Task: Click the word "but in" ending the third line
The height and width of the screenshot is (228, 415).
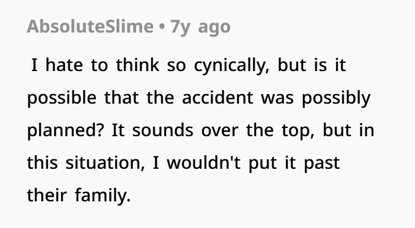Action: tap(349, 130)
